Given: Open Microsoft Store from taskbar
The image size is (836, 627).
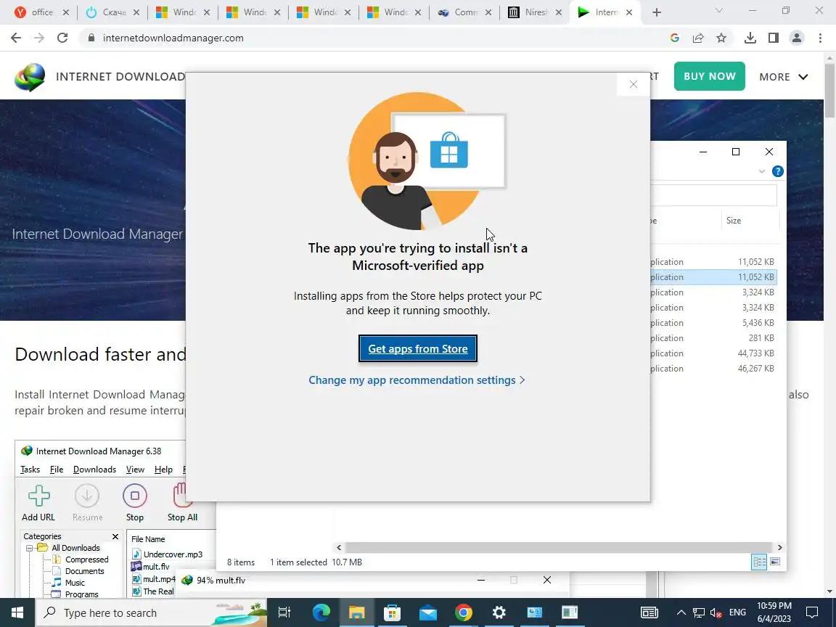Looking at the screenshot, I should (392, 612).
